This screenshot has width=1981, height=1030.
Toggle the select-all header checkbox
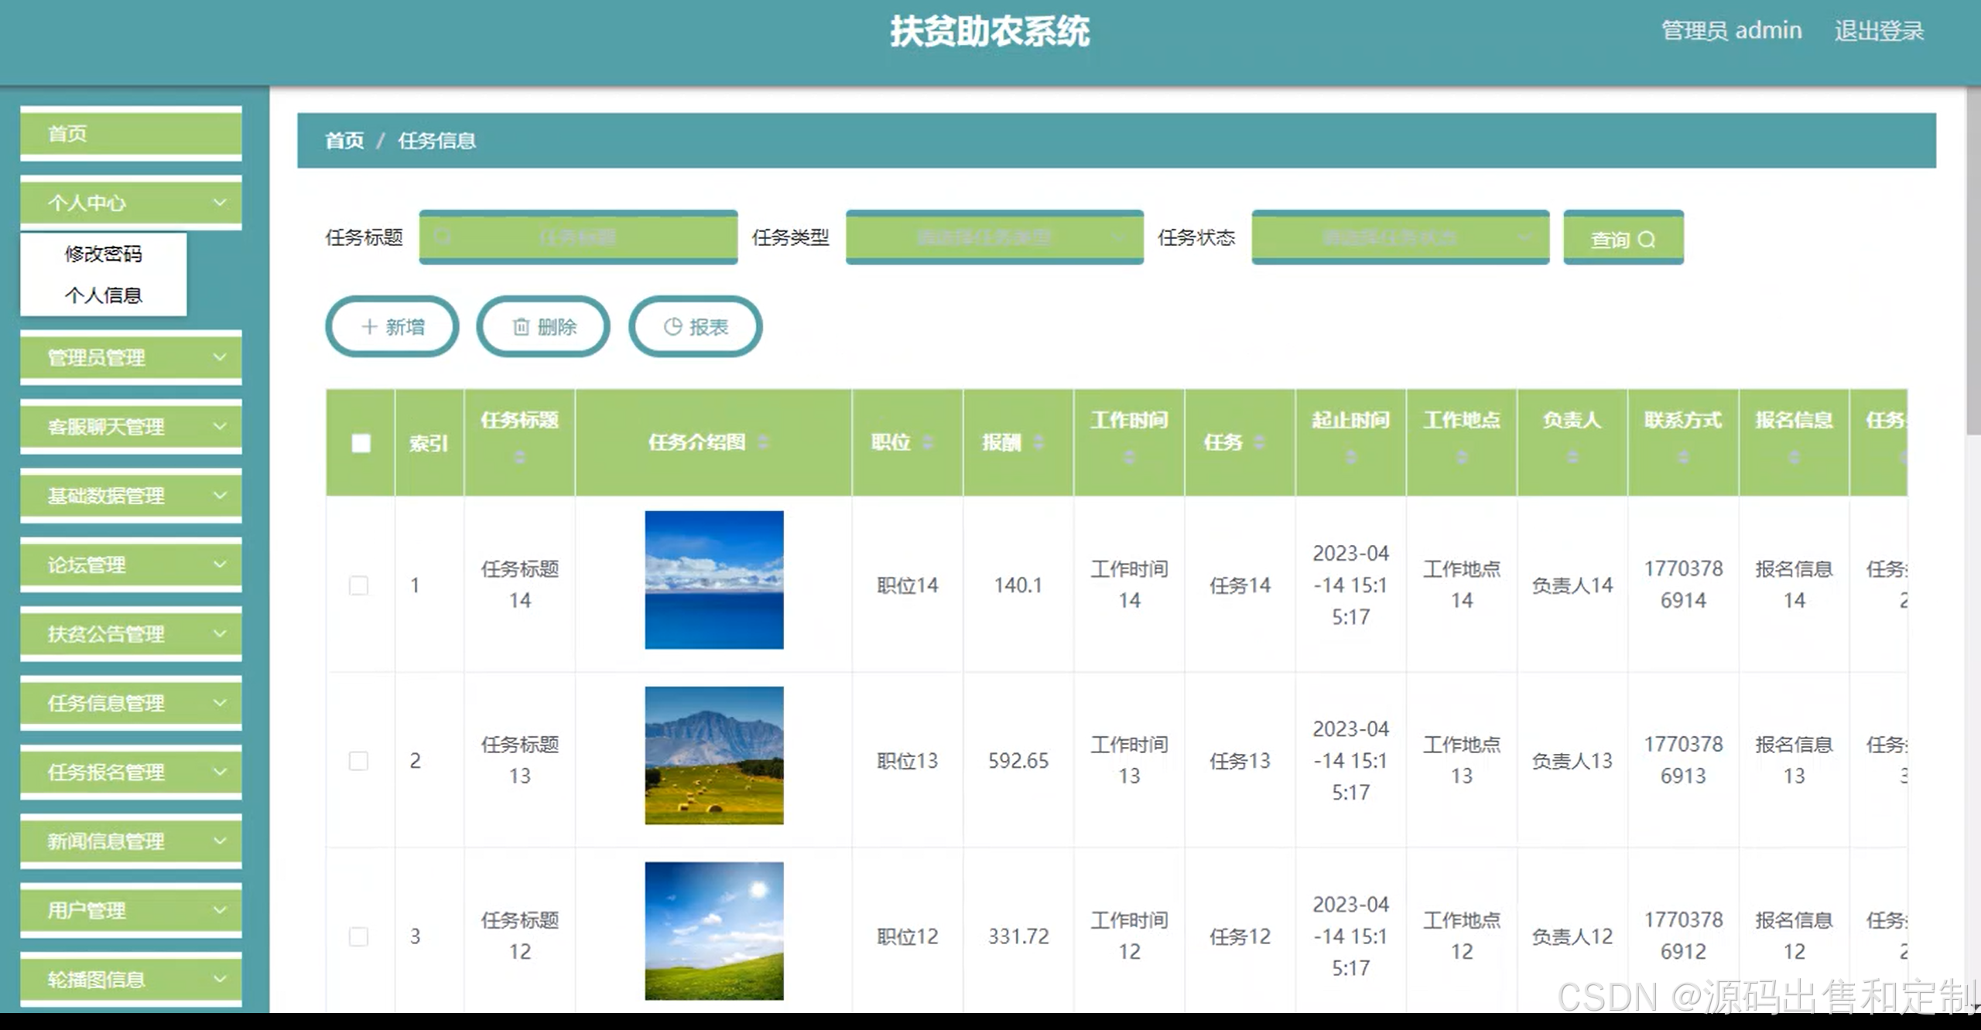(361, 443)
